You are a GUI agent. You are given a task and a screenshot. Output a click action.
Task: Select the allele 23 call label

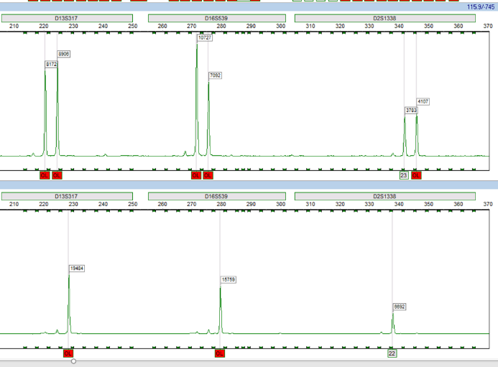[x=404, y=175]
